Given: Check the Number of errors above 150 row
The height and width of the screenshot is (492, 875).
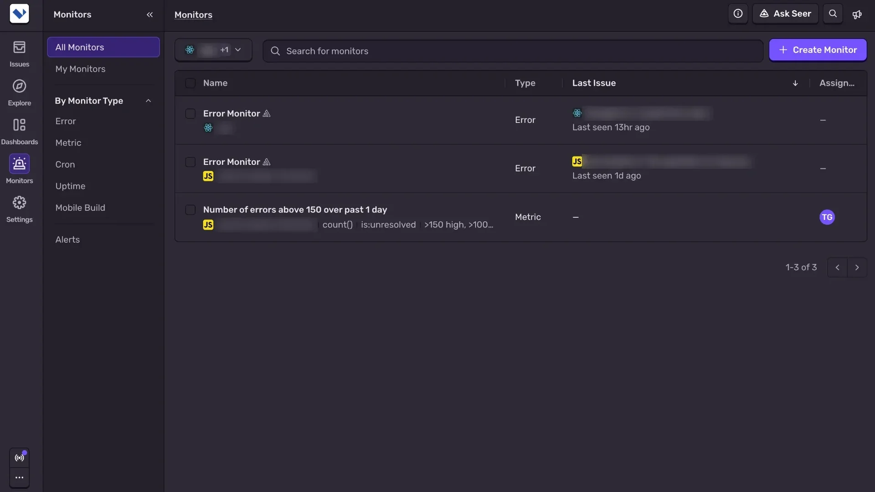Looking at the screenshot, I should 190,210.
